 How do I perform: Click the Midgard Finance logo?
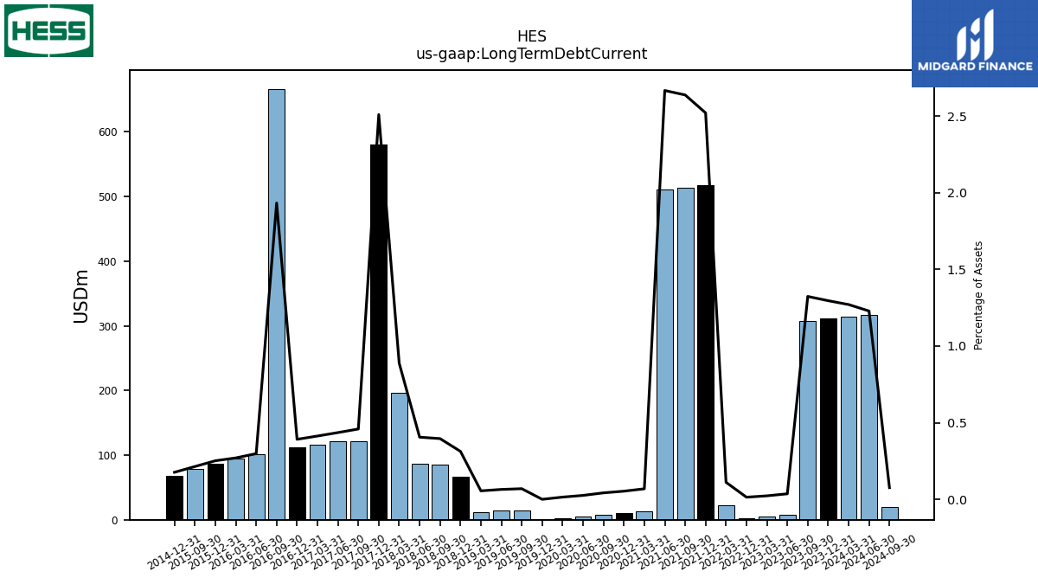pos(975,43)
